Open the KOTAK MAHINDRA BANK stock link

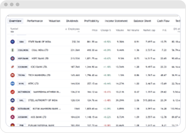(46, 109)
